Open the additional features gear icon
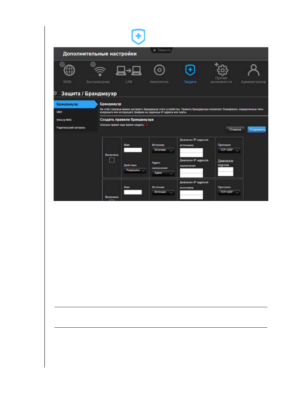 pyautogui.click(x=221, y=69)
